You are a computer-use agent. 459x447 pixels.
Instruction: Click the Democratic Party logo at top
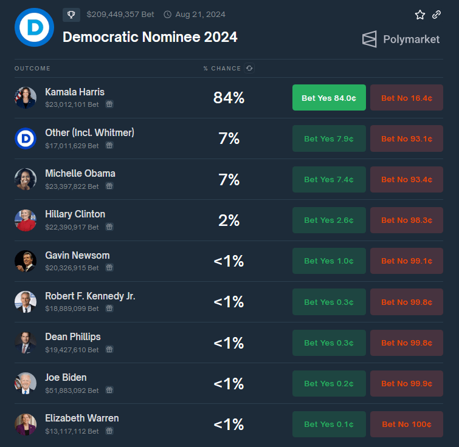coord(34,27)
